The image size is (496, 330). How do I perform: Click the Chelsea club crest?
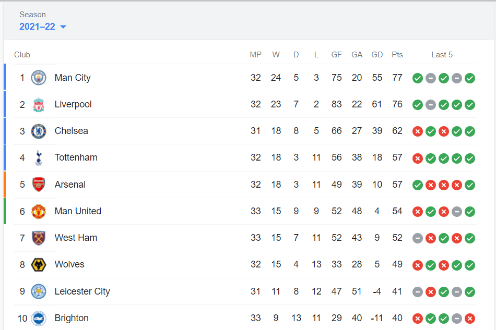[x=39, y=131]
